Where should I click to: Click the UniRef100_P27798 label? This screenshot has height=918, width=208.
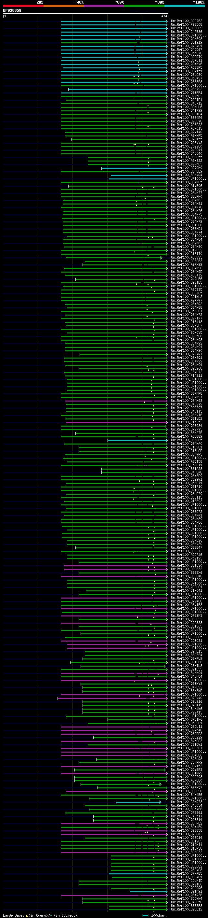tap(187, 777)
